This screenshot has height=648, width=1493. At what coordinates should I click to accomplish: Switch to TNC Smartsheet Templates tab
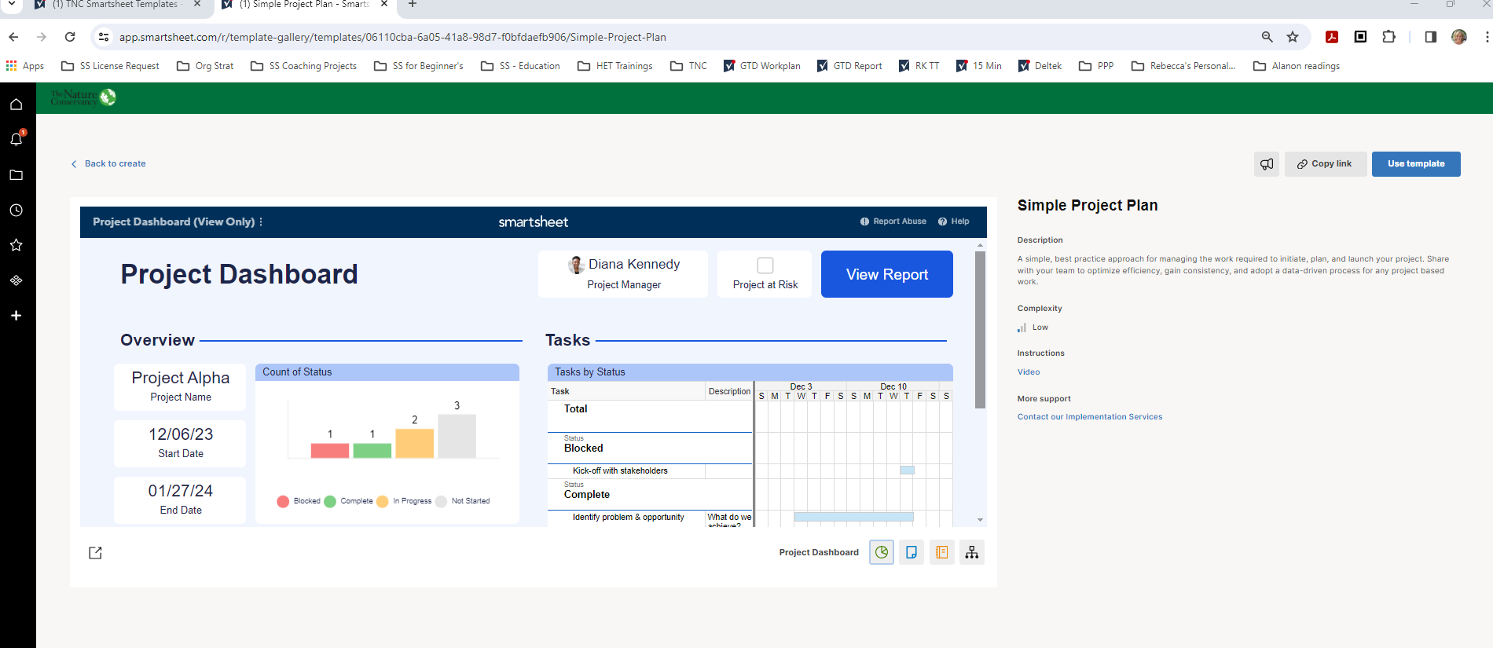(x=118, y=5)
